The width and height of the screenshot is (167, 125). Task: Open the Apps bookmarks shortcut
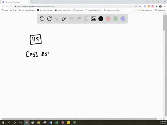[5, 10]
